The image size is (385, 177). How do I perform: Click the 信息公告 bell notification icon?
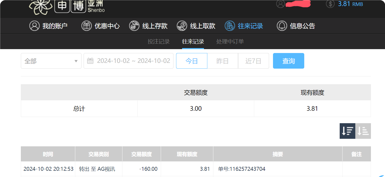click(282, 26)
